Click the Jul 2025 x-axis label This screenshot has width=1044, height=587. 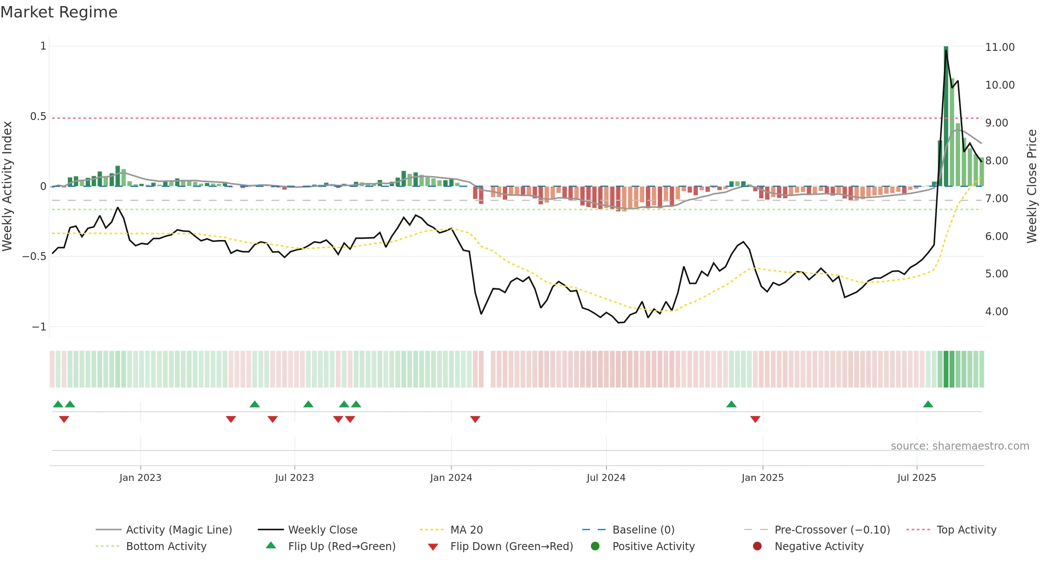pos(917,477)
